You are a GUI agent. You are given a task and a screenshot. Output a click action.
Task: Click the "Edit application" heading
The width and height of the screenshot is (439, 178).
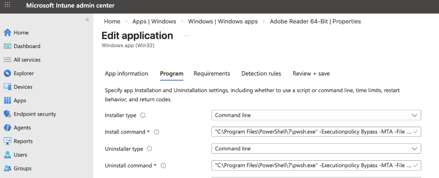point(137,36)
